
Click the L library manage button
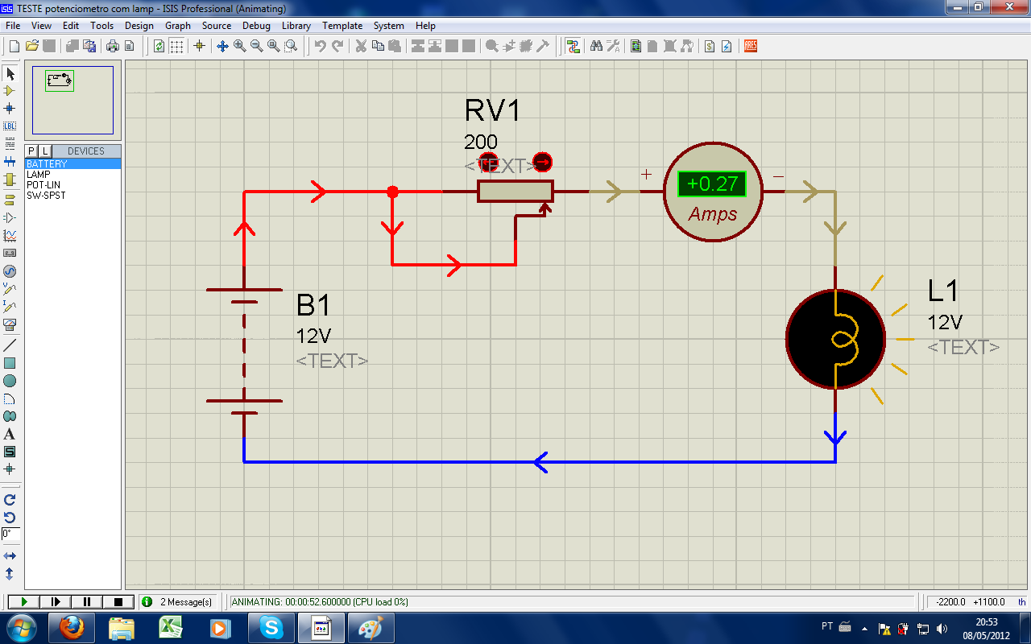point(45,151)
